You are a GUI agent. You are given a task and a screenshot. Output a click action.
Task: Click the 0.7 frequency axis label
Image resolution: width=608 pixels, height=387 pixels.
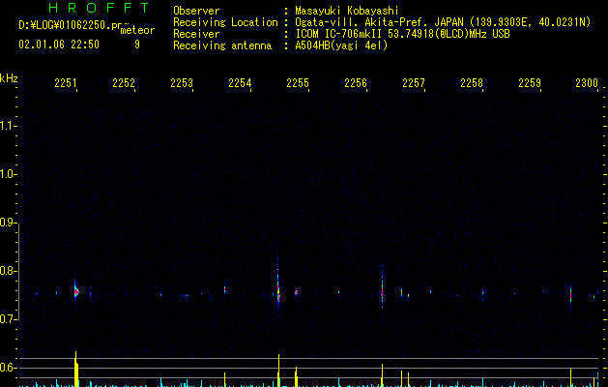pos(9,319)
